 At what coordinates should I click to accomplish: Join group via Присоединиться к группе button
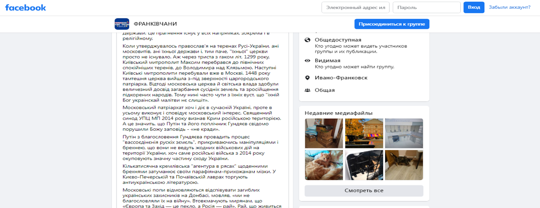(x=392, y=24)
